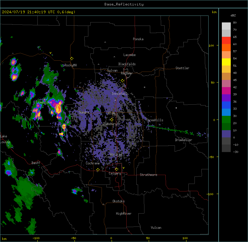Viewport: 248px width, 242px height.
Task: Click the Okotoks town label
Action: 119,201
